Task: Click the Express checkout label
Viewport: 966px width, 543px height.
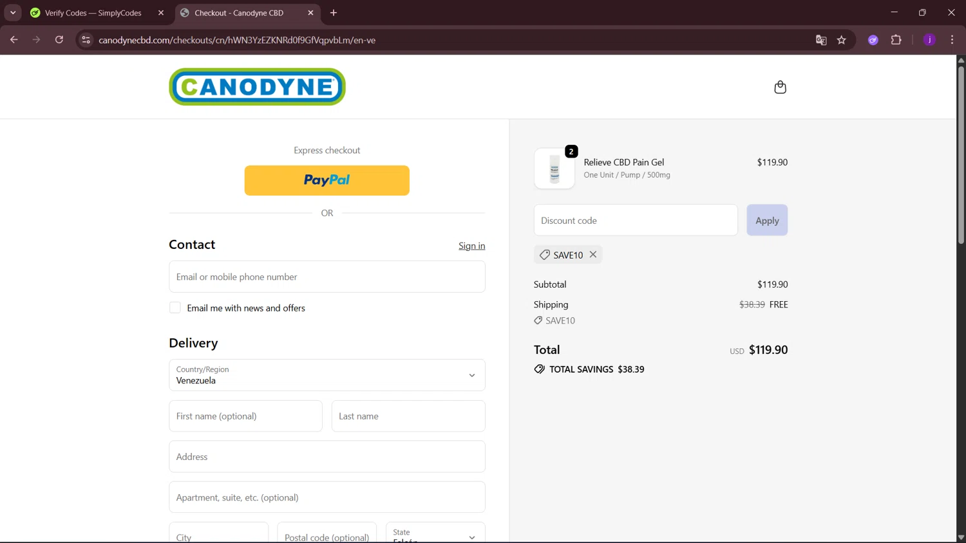Action: 327,150
